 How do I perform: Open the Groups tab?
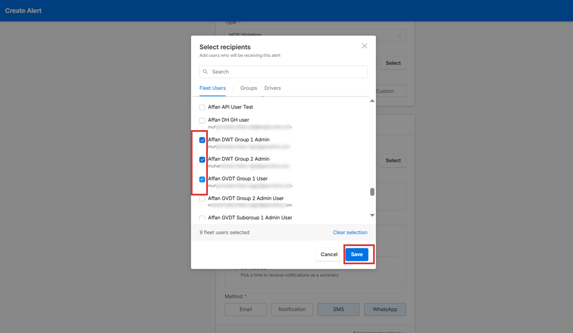pyautogui.click(x=248, y=89)
